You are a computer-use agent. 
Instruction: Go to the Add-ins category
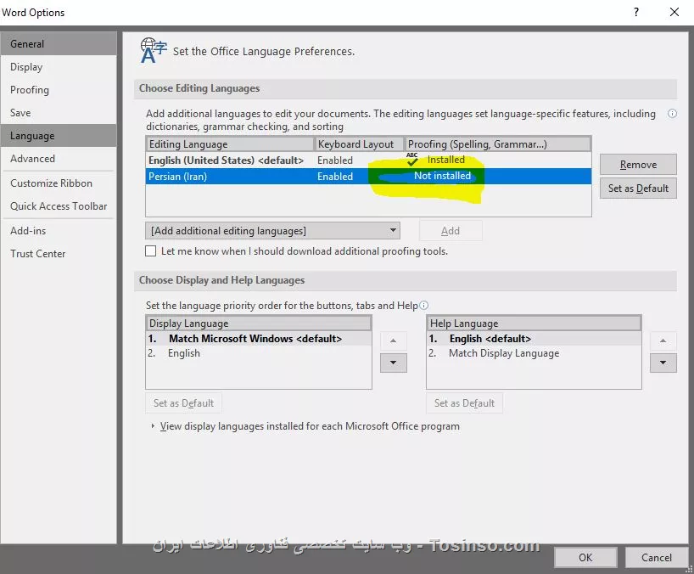pyautogui.click(x=59, y=231)
